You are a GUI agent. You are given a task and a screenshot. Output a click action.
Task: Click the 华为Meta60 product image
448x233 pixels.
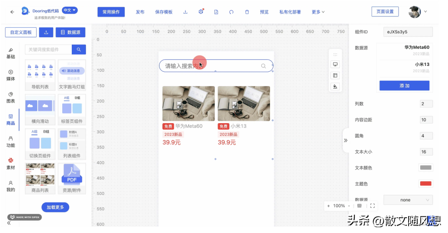189,104
